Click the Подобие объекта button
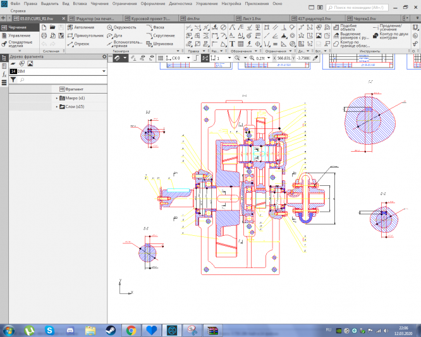 [348, 28]
